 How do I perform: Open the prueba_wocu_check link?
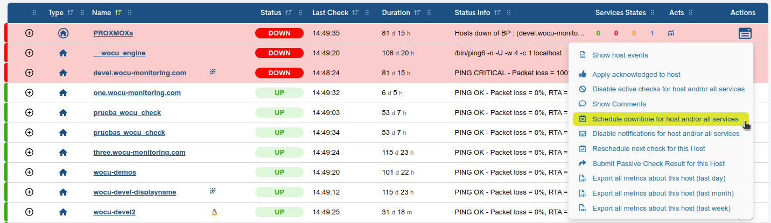coord(127,113)
